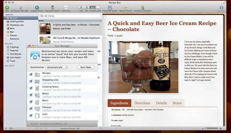Select Beer in the Library sidebar
Image resolution: width=231 pixels, height=133 pixels.
click(x=12, y=32)
